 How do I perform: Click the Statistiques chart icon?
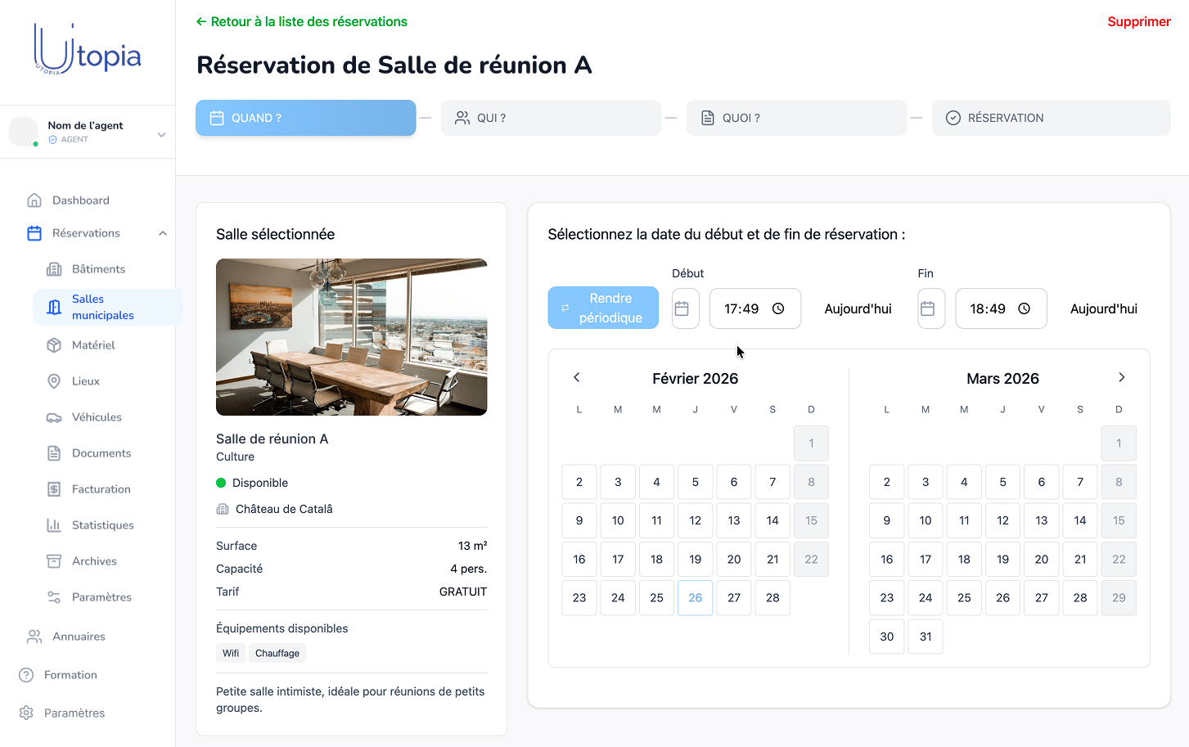pos(55,524)
